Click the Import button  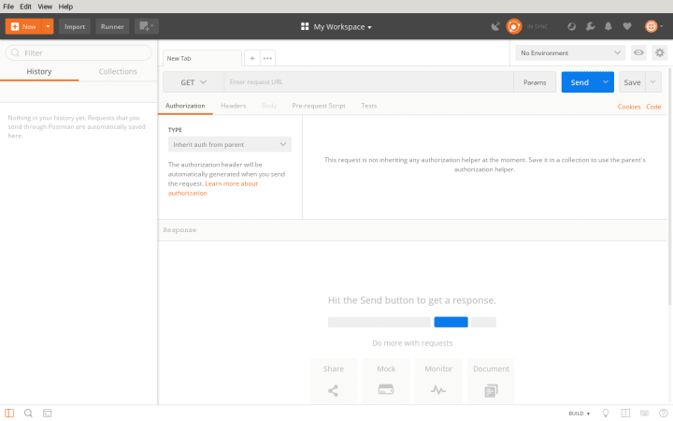point(75,26)
